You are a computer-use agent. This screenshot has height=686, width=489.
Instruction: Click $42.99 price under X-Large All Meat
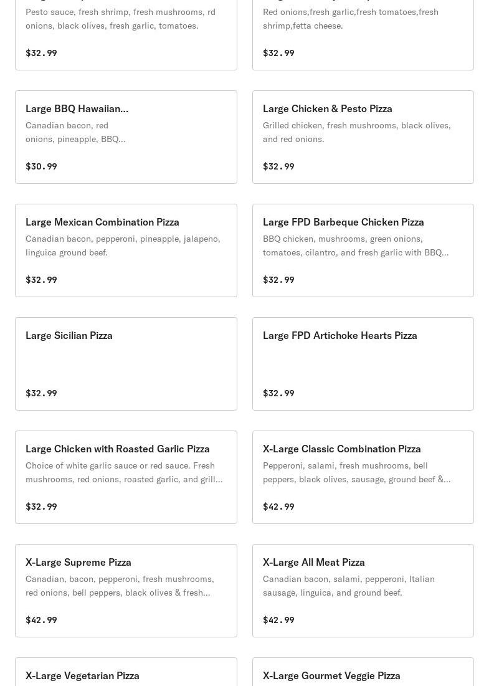pyautogui.click(x=278, y=620)
